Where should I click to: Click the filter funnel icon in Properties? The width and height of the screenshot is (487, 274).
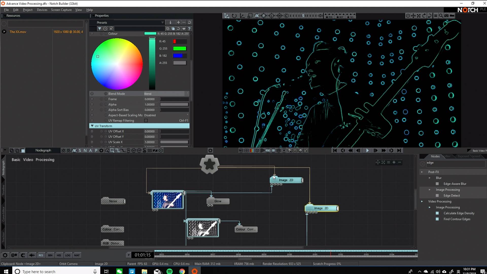100,29
